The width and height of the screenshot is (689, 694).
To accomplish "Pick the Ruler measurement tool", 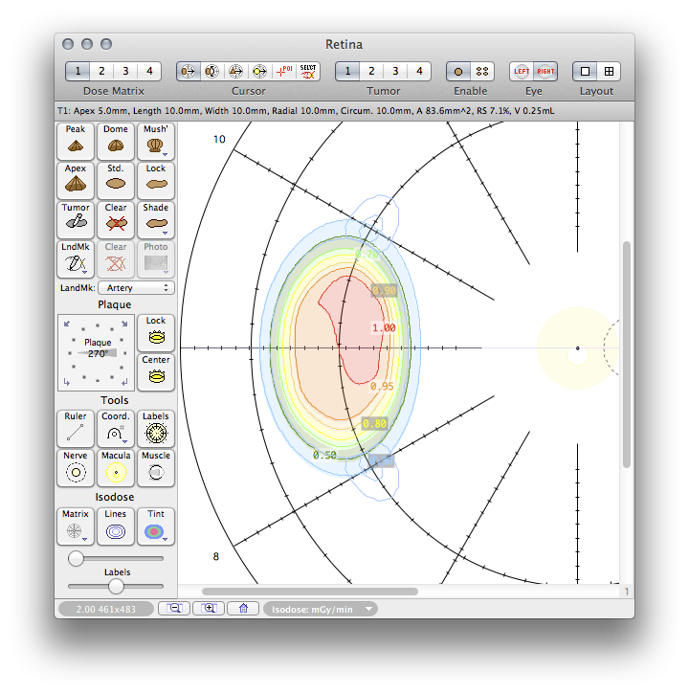I will pos(76,429).
